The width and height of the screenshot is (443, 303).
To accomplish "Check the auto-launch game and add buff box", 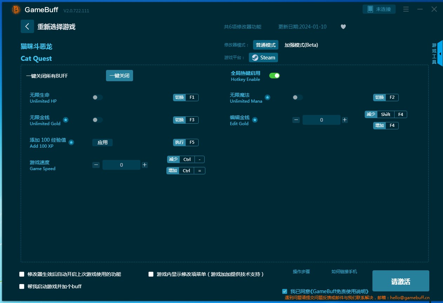I will coord(22,286).
